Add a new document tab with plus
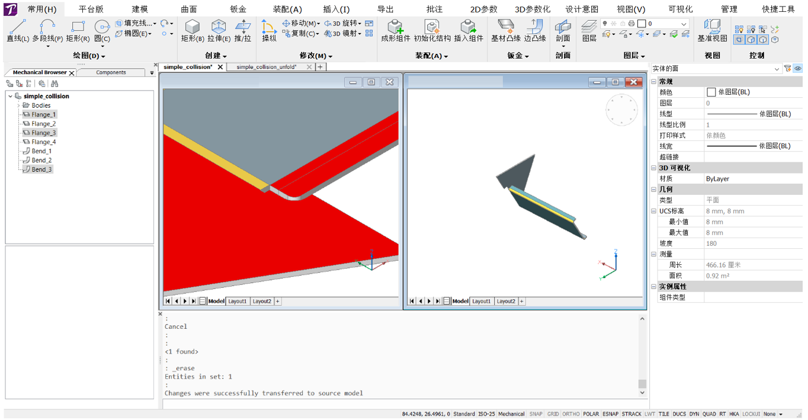This screenshot has height=420, width=808. [320, 67]
